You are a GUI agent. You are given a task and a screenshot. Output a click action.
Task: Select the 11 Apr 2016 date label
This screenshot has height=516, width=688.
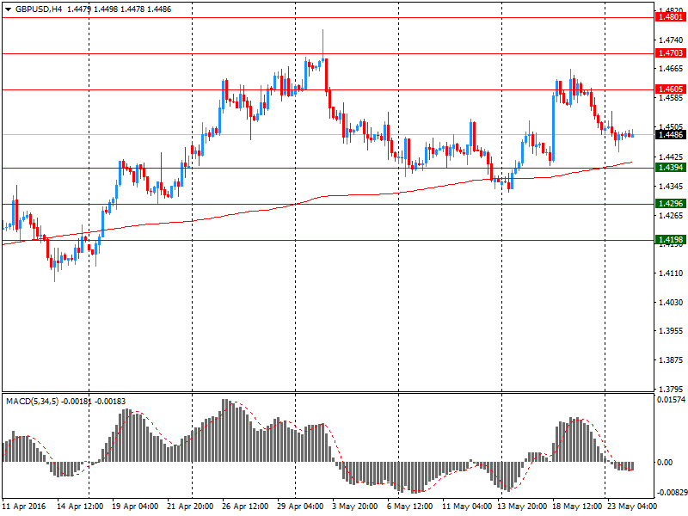24,507
